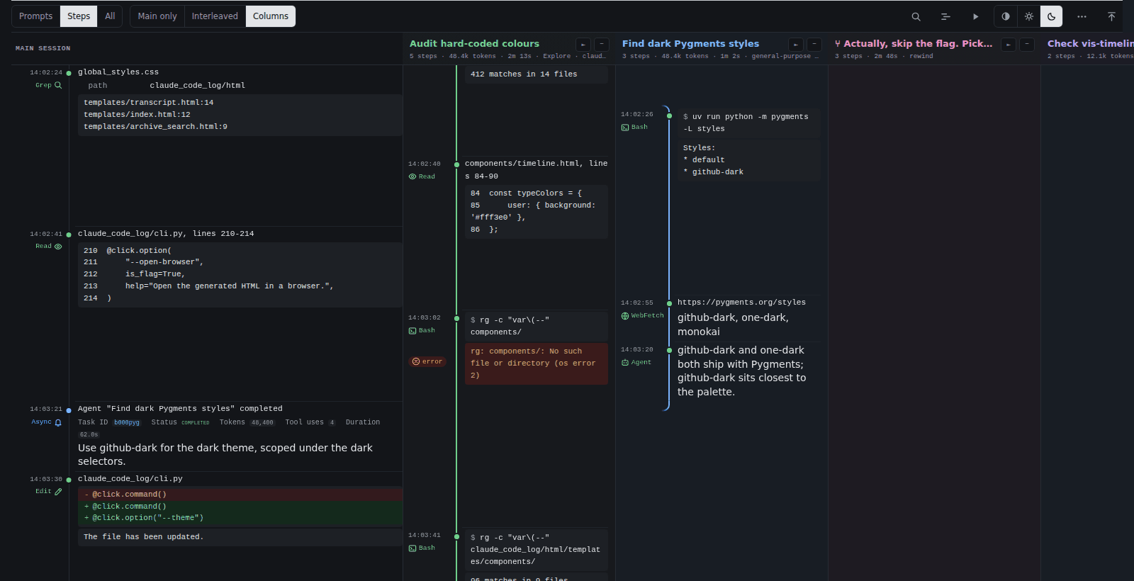Switch to the Prompts tab

click(36, 16)
